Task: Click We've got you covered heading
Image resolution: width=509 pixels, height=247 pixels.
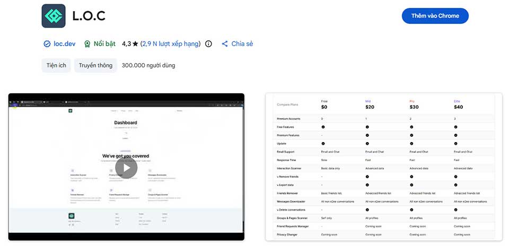Action: 126,156
